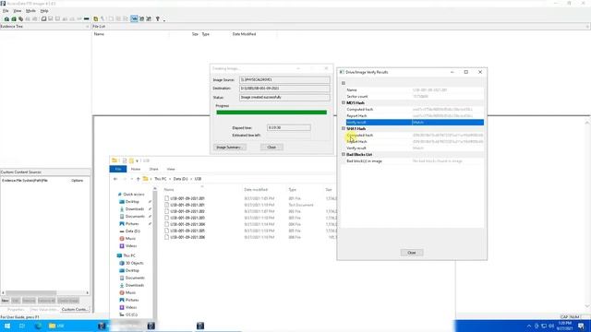Click the hex view mode toolbar icon
The width and height of the screenshot is (591, 332).
[149, 18]
